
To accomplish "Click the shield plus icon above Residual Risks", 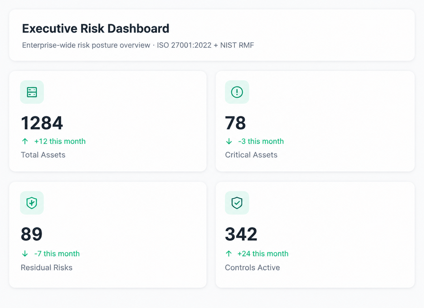I will (32, 203).
